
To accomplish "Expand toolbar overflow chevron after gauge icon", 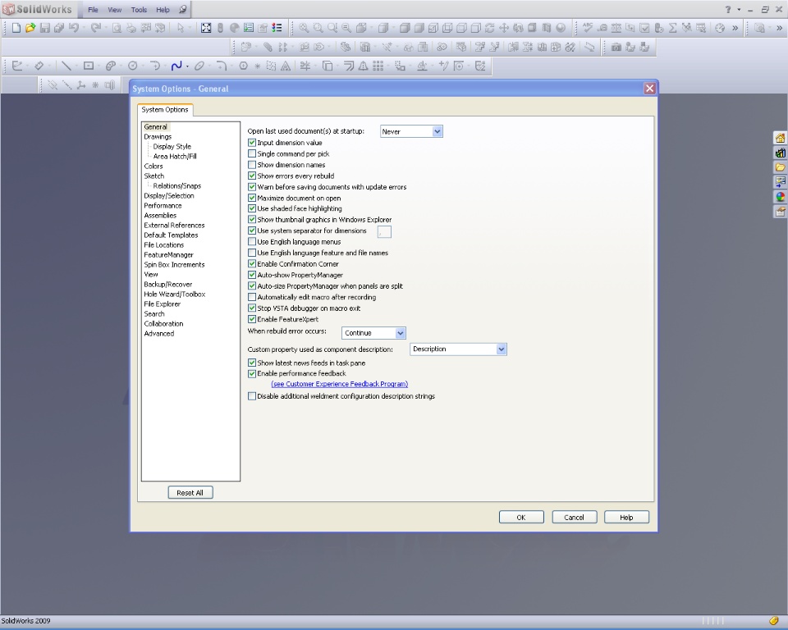I will (735, 28).
